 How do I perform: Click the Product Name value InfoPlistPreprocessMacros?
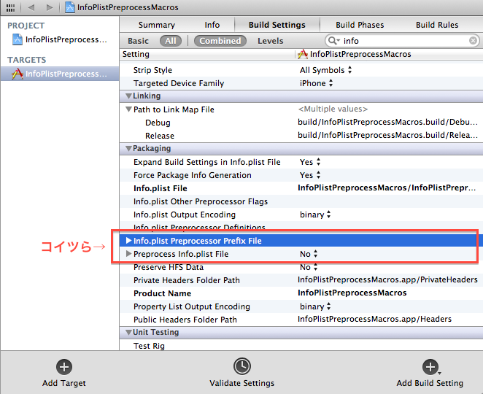pos(352,293)
